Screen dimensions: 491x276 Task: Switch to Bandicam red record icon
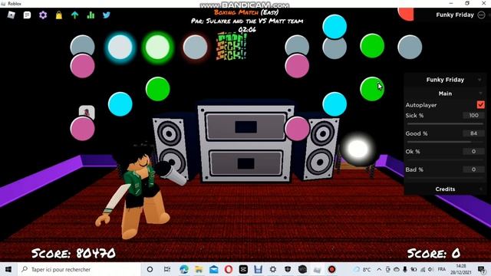tap(332, 269)
